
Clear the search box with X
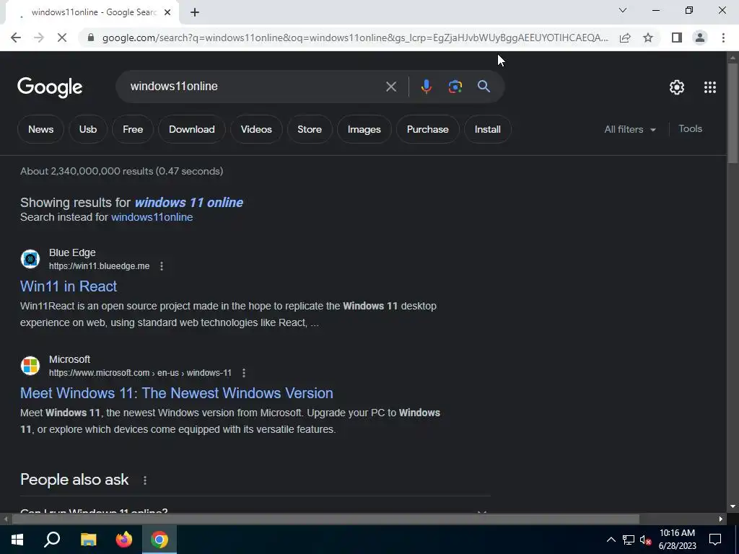(390, 87)
